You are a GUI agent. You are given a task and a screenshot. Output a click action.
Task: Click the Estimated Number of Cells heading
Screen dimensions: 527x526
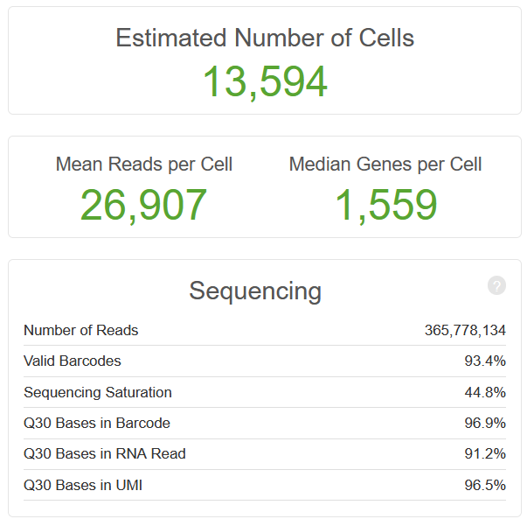click(265, 38)
